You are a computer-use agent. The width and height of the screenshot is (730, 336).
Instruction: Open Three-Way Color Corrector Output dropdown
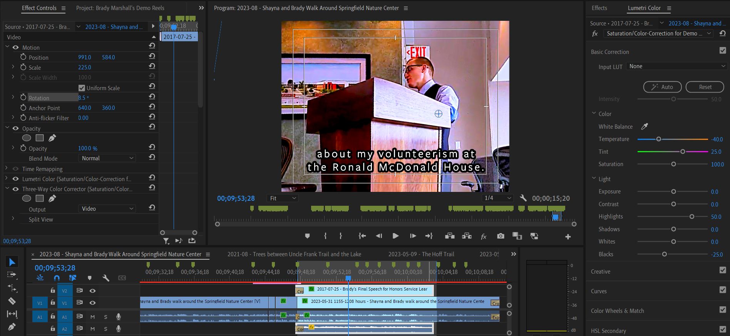click(x=107, y=209)
